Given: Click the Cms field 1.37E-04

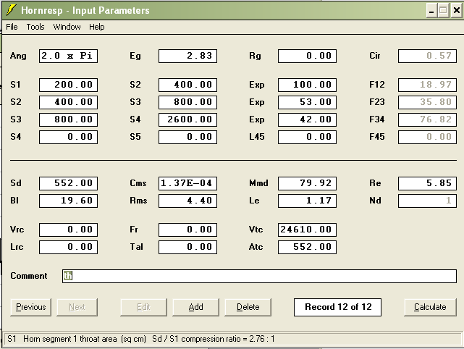Looking at the screenshot, I should [x=187, y=183].
